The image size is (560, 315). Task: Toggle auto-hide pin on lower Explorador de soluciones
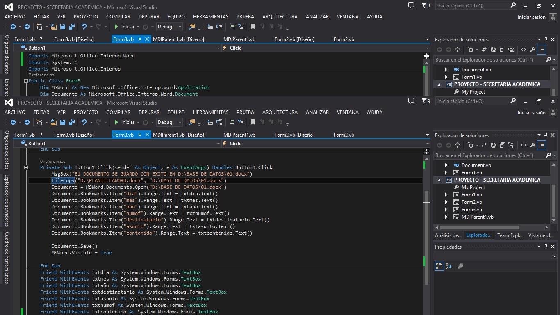tap(546, 135)
